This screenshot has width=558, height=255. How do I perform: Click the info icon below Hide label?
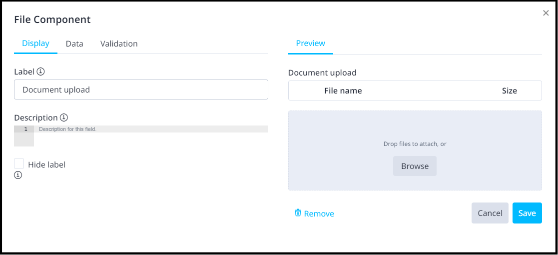click(x=18, y=175)
